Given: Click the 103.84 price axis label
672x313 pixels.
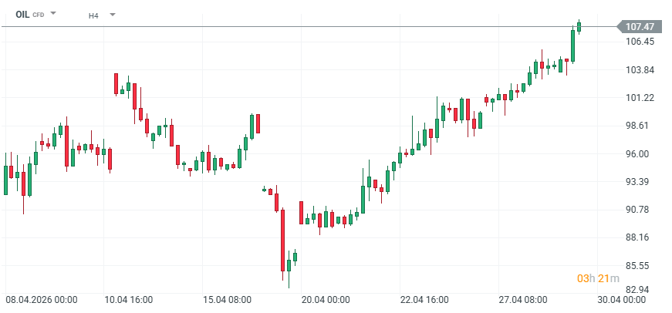Looking at the screenshot, I should click(x=640, y=70).
